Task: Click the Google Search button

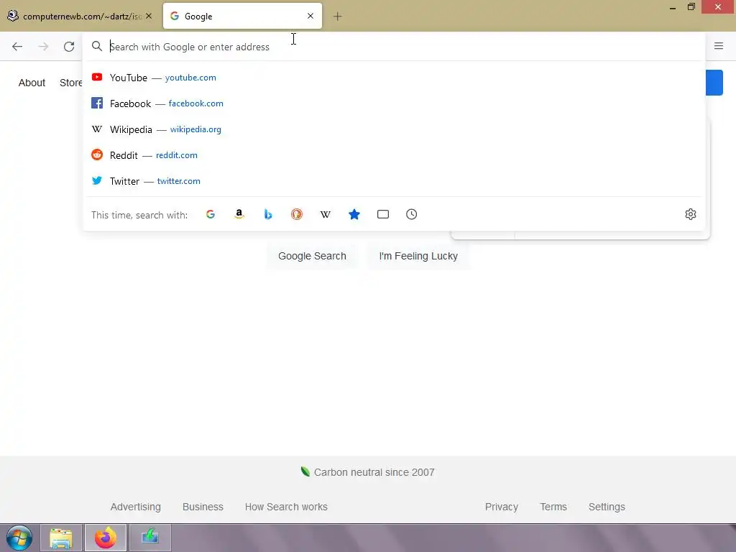Action: click(x=312, y=256)
